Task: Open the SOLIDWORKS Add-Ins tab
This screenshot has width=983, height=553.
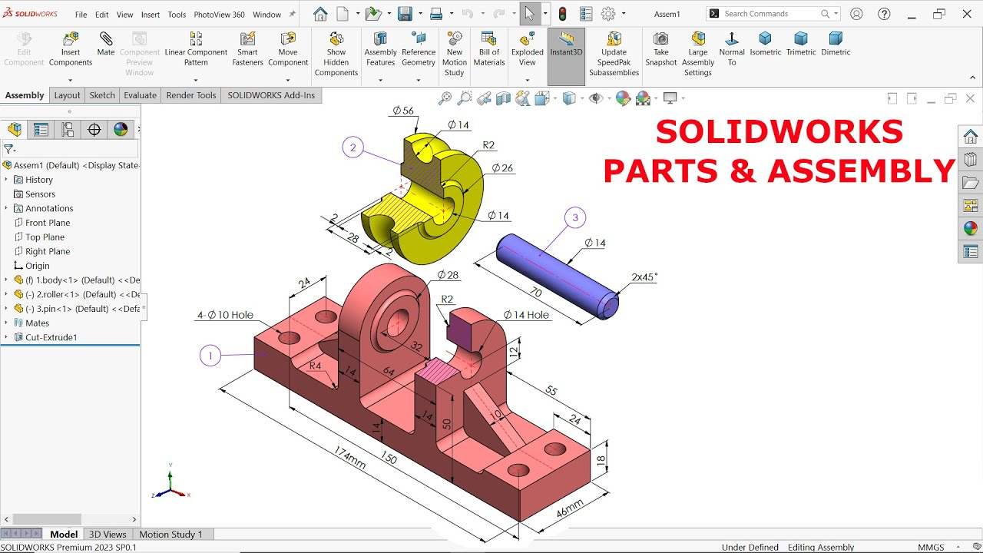Action: [271, 95]
